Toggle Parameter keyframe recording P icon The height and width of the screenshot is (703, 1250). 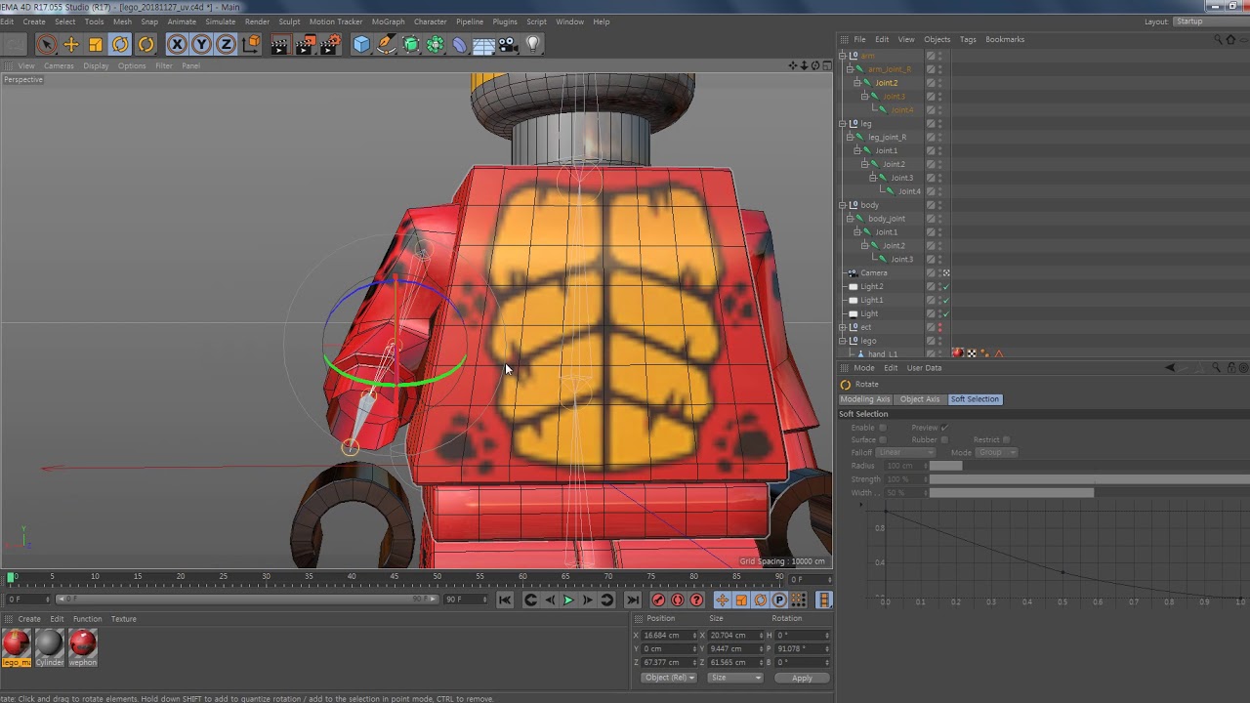coord(779,600)
